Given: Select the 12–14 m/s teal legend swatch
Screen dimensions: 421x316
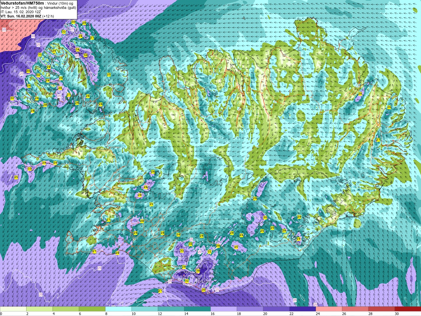Looking at the screenshot, I should coord(171,309).
